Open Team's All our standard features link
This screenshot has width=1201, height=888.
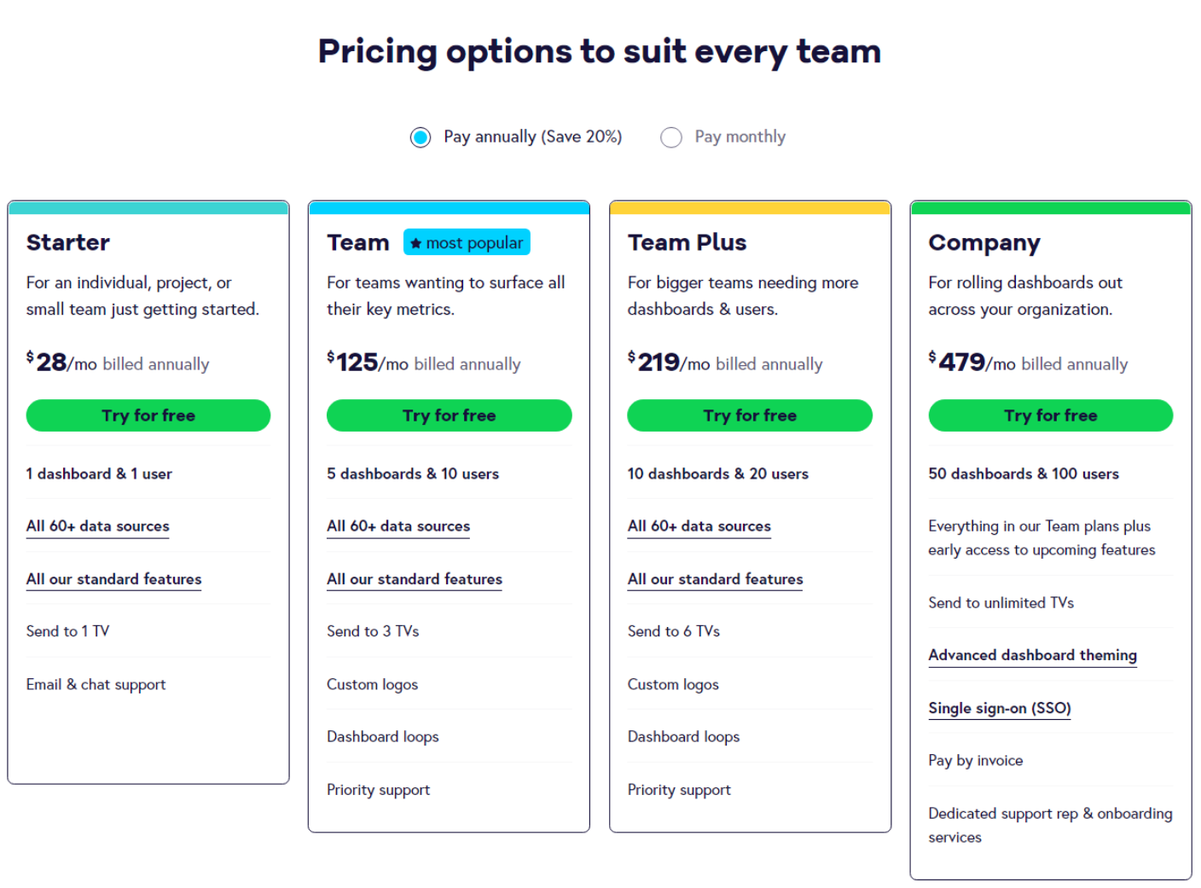(415, 579)
